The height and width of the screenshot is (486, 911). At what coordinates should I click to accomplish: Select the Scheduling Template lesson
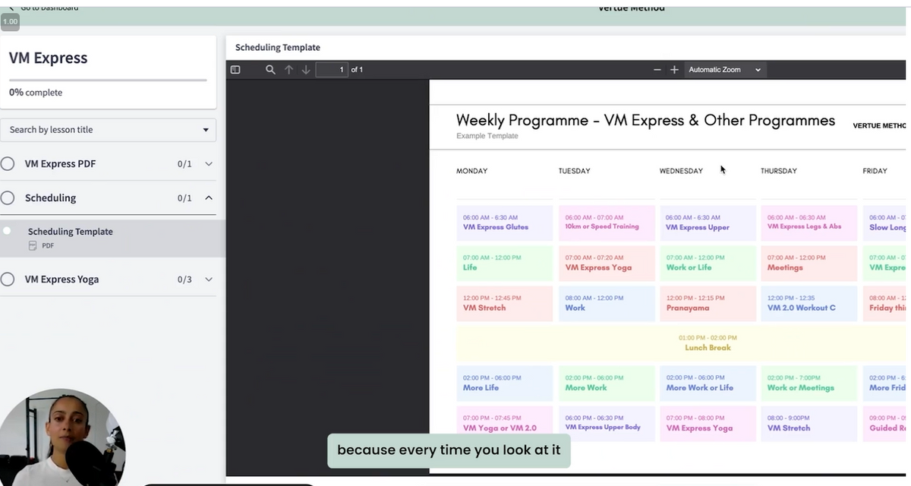[x=112, y=238]
